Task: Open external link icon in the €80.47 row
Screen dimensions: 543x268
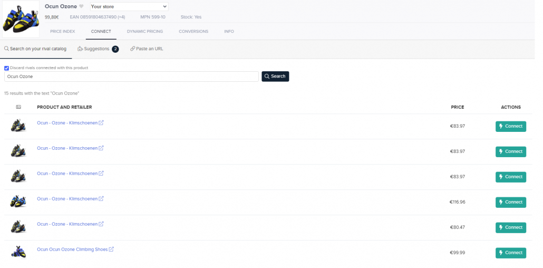Action: 101,224
